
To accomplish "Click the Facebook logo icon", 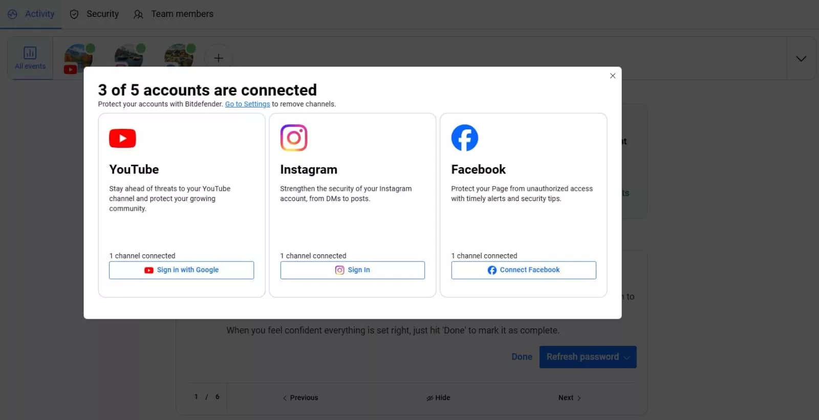I will pyautogui.click(x=464, y=138).
